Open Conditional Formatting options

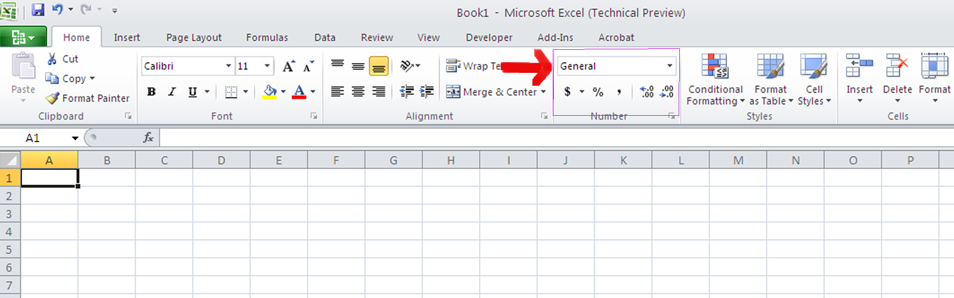(715, 79)
